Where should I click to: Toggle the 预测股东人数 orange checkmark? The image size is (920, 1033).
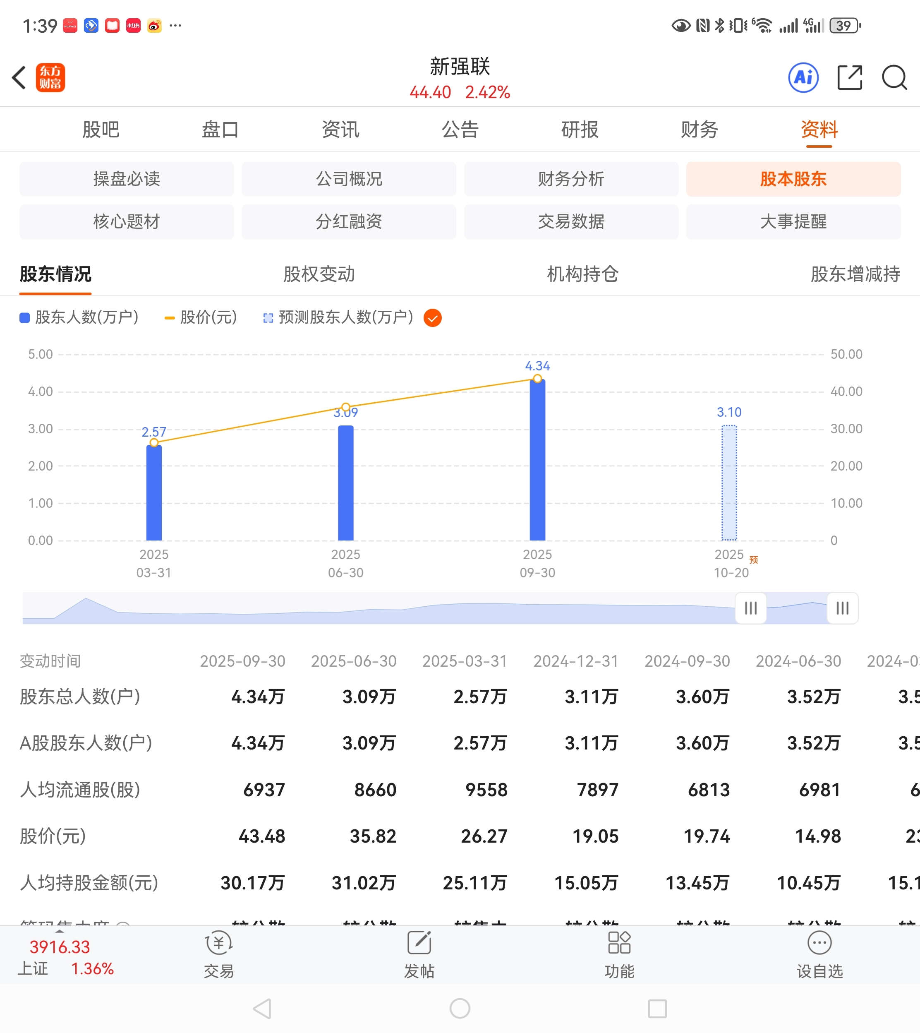pyautogui.click(x=432, y=318)
